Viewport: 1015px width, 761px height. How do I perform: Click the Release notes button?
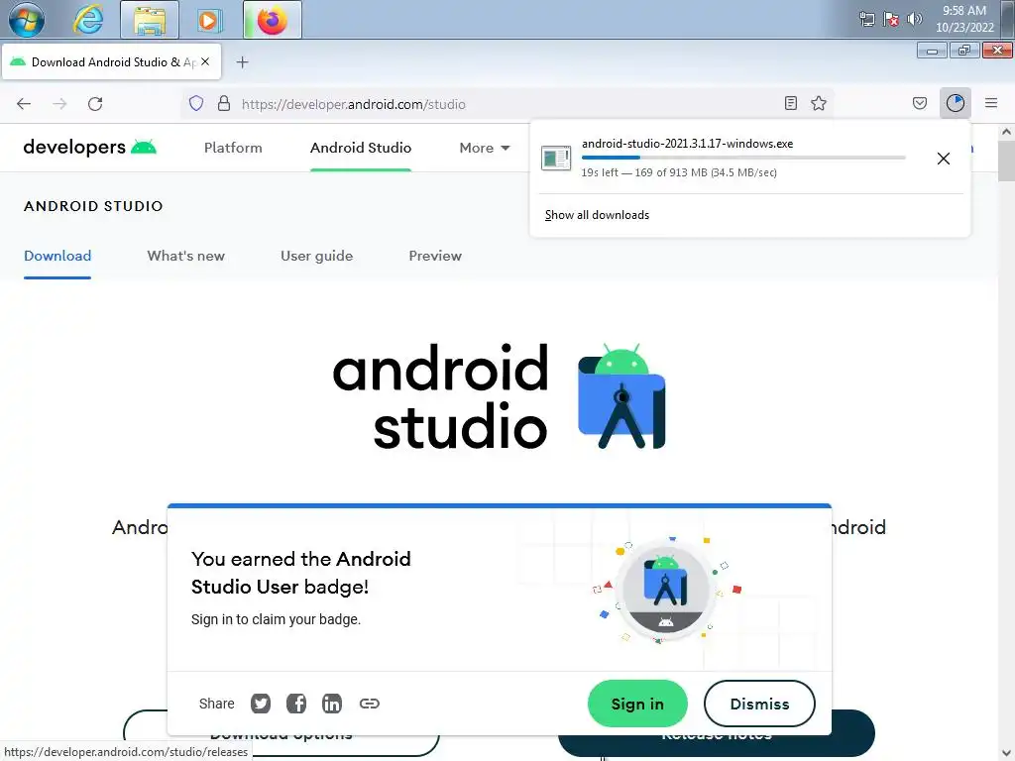(717, 733)
